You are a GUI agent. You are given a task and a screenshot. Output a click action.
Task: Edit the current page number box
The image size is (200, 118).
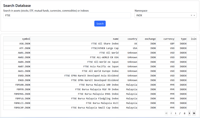pos(176,113)
